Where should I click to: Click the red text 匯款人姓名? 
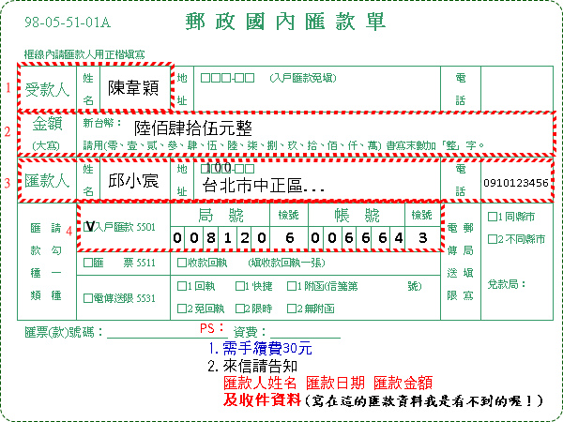pyautogui.click(x=260, y=384)
